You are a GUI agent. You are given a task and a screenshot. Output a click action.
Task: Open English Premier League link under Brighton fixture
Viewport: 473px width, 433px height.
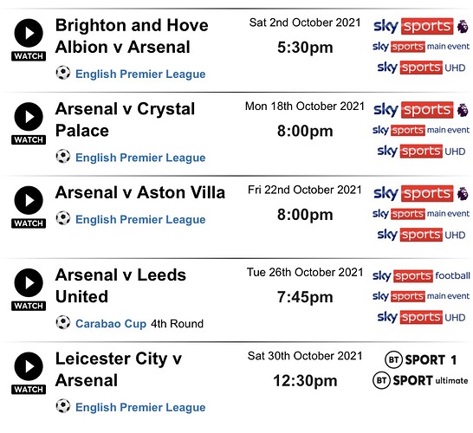tap(140, 74)
